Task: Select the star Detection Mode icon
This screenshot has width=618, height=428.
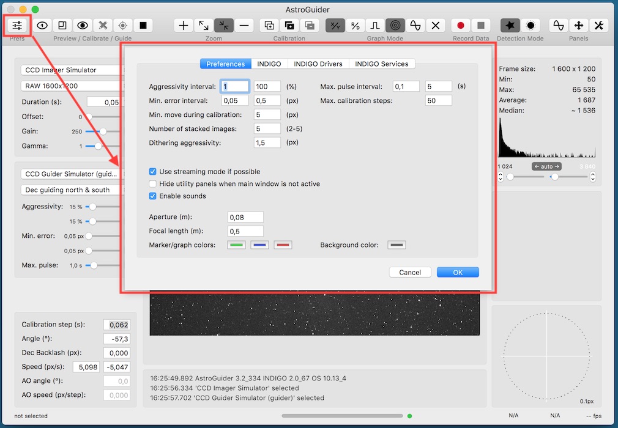Action: click(510, 26)
